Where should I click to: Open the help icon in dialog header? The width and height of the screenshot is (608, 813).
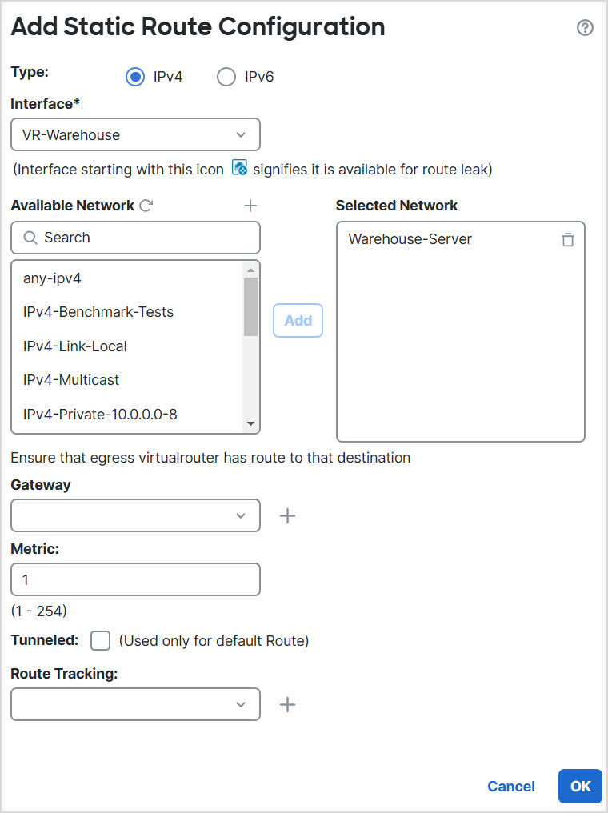(585, 28)
